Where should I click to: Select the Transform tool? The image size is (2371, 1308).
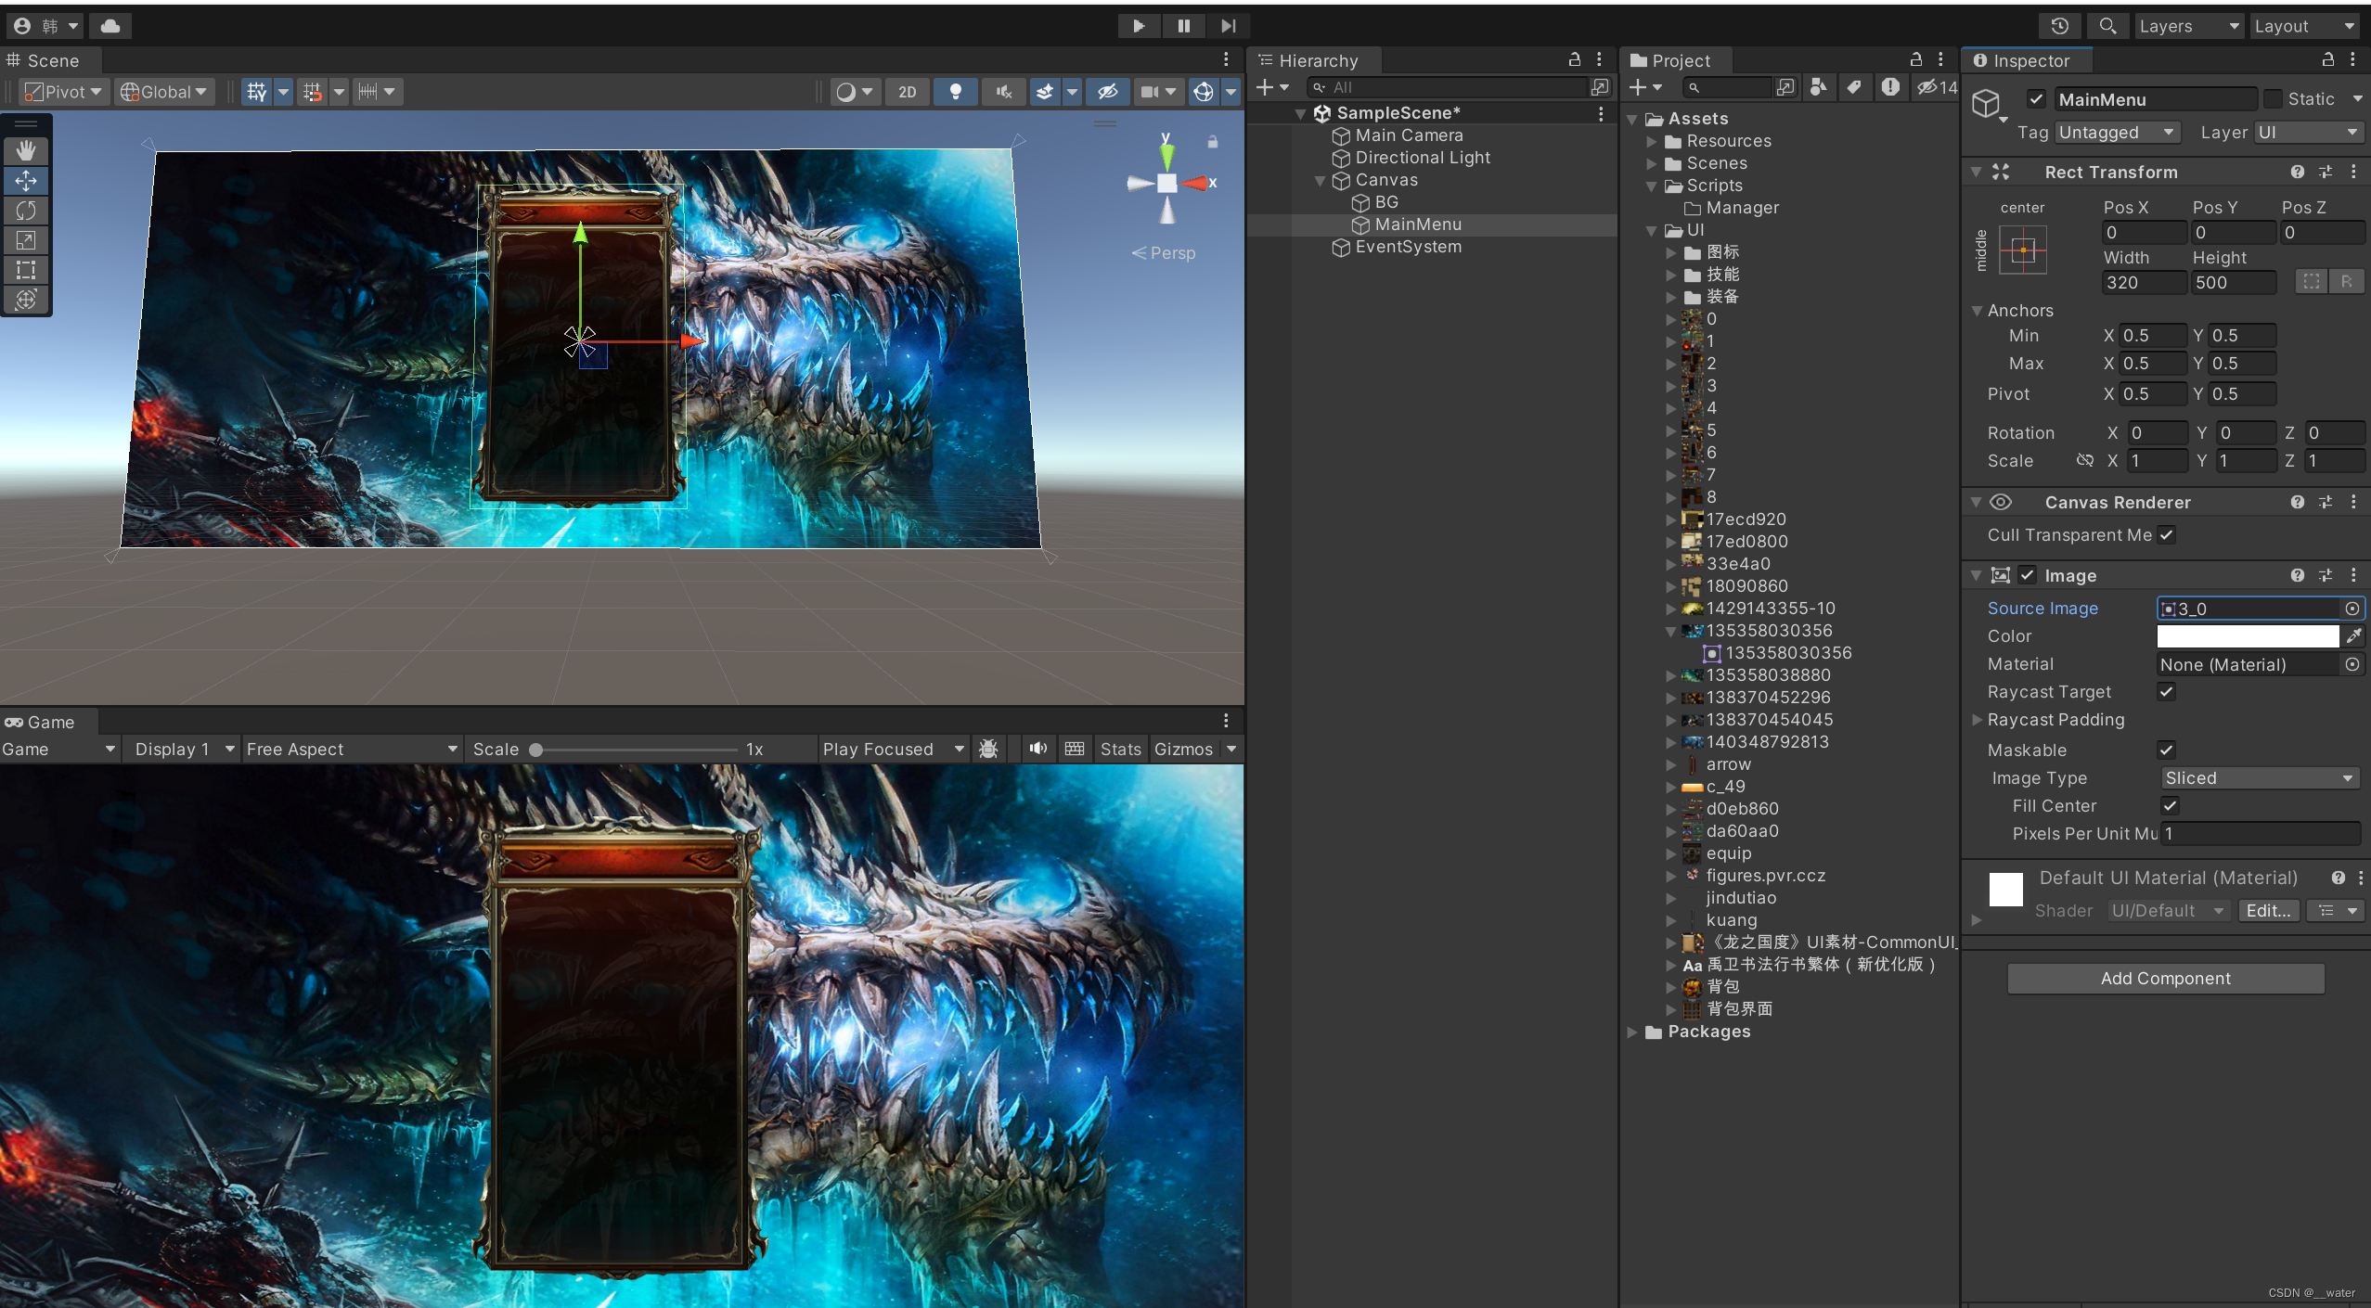(26, 300)
